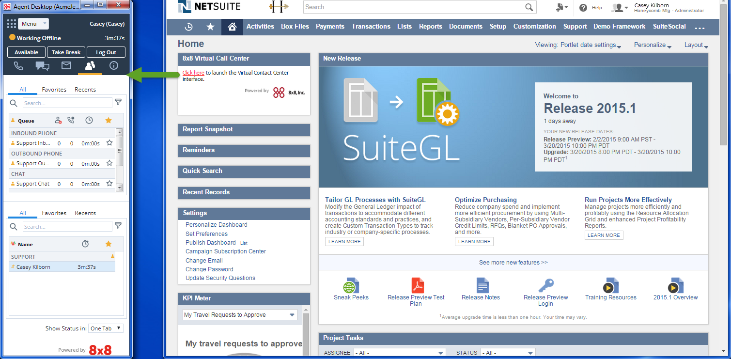Select the Casey Kilborn agent row
The image size is (731, 359).
coord(62,267)
